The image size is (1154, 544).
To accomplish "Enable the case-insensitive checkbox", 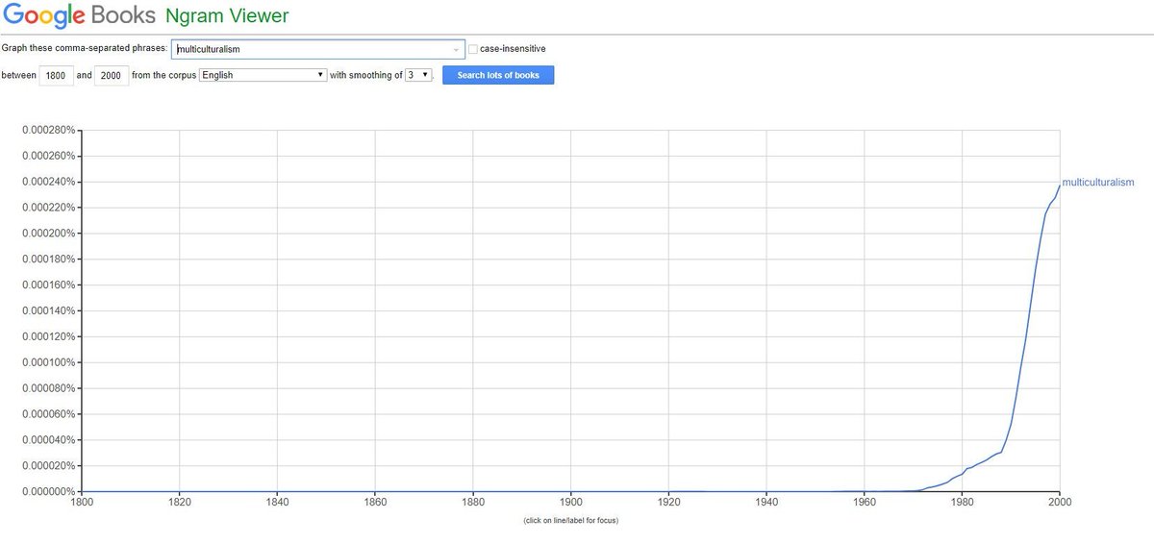I will pos(472,49).
